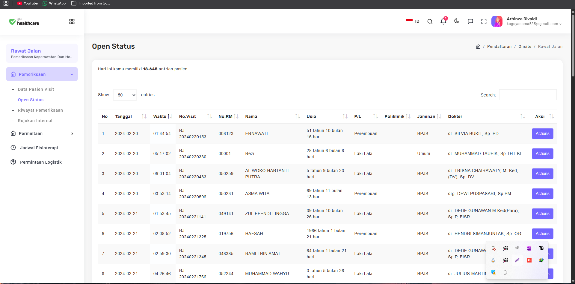This screenshot has height=284, width=575.
Task: Click the Safely Remove USB tray icon
Action: pos(505,272)
